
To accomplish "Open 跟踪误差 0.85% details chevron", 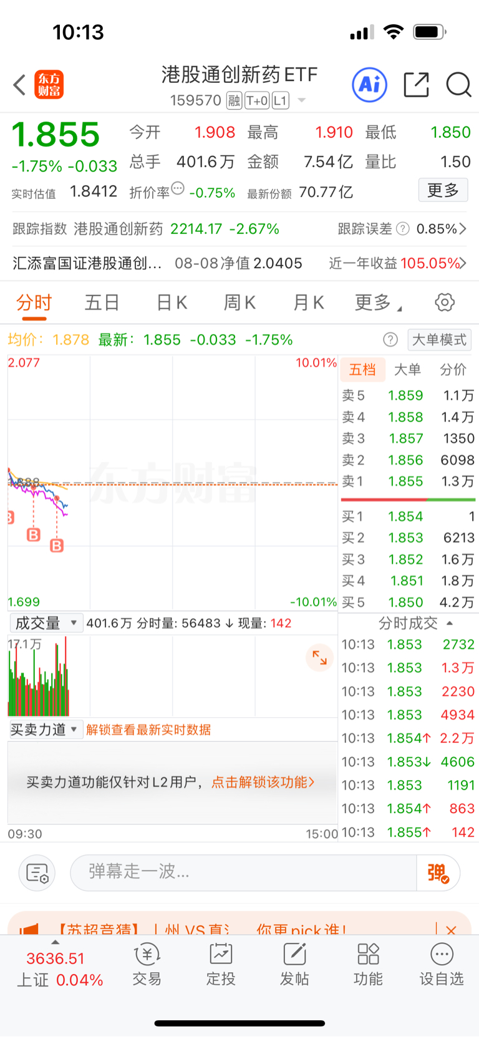I will (463, 229).
